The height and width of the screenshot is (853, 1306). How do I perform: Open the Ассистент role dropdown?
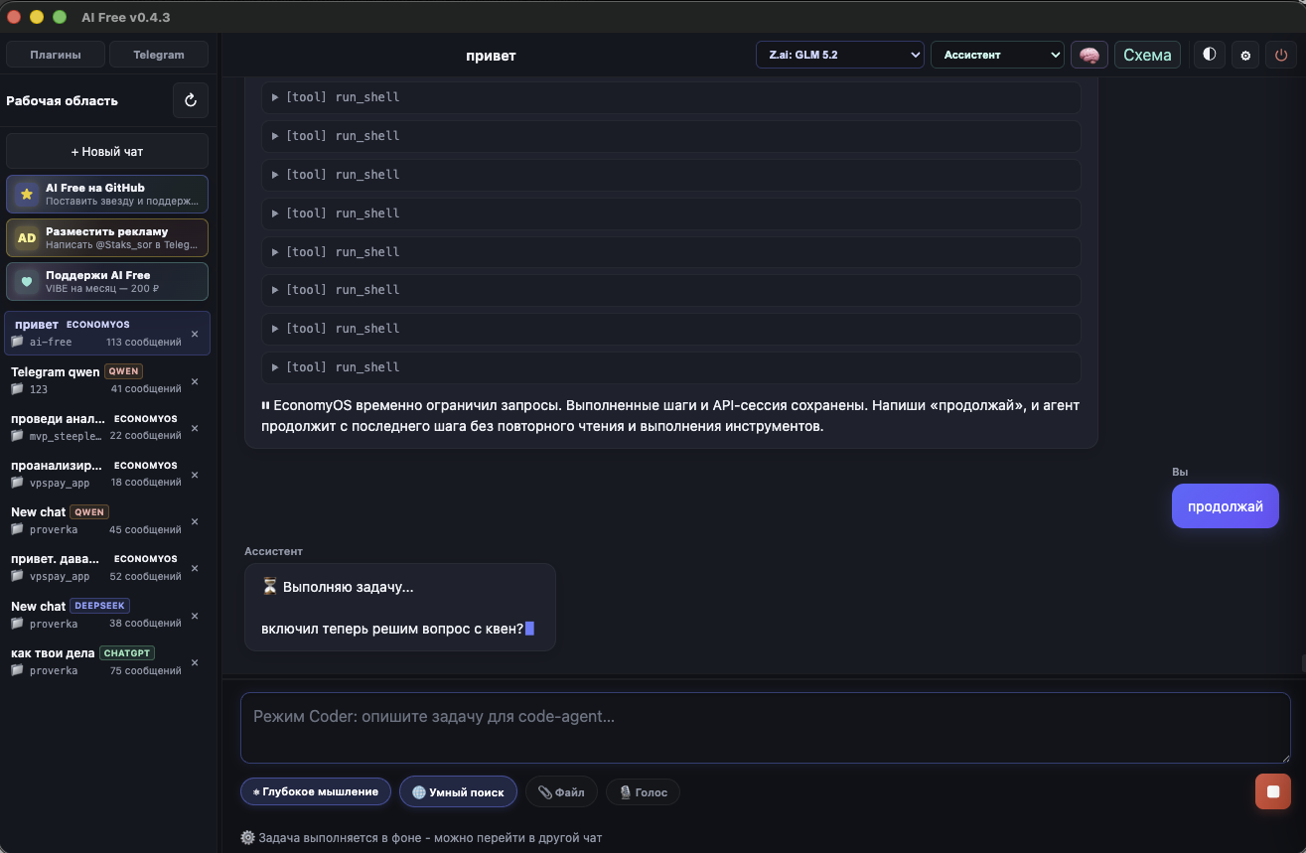point(997,55)
